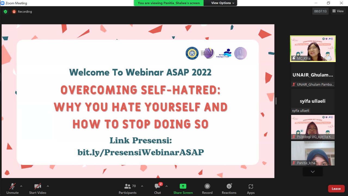Open the Apps icon
This screenshot has height=196, width=348.
(x=251, y=186)
